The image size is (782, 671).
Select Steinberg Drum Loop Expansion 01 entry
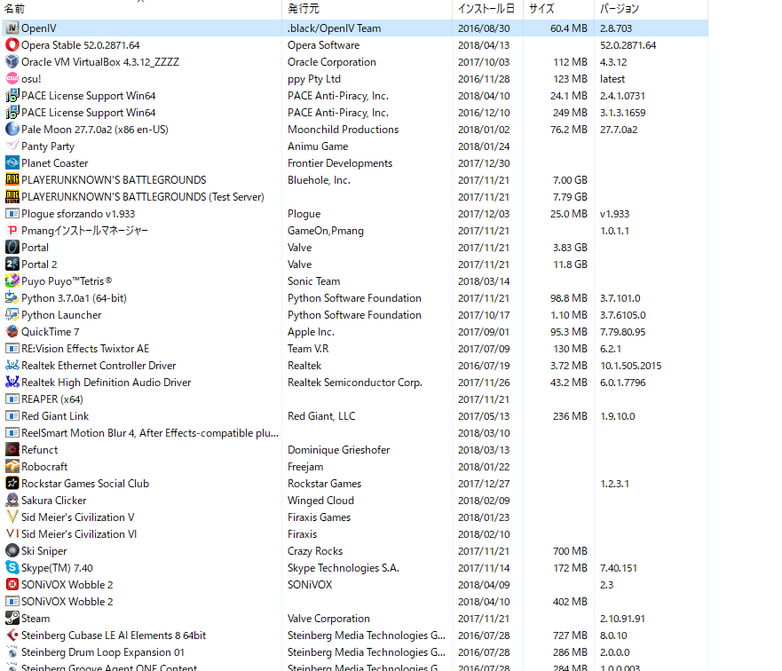(355, 652)
